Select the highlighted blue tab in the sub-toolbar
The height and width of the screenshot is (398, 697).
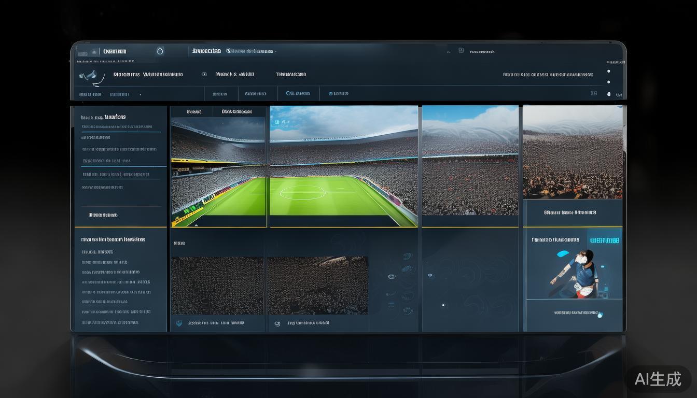coord(298,93)
